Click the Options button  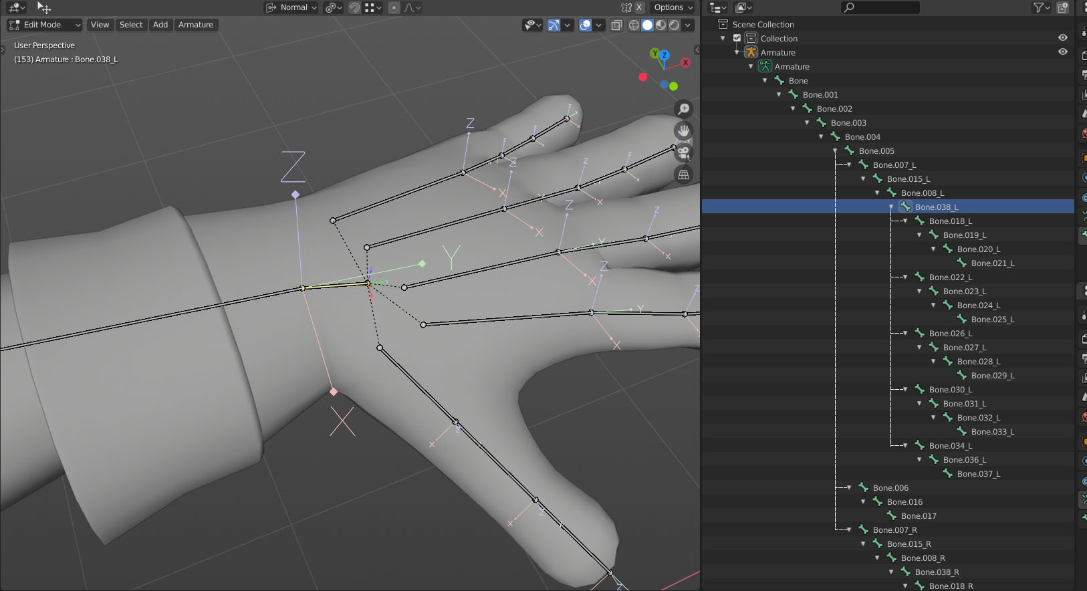pyautogui.click(x=673, y=7)
